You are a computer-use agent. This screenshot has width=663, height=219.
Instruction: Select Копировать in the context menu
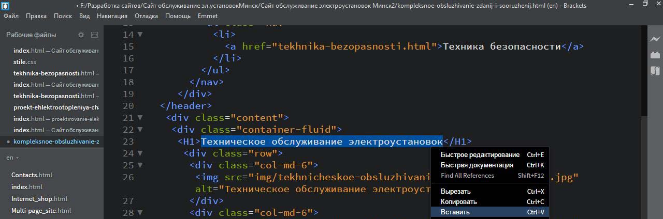458,202
